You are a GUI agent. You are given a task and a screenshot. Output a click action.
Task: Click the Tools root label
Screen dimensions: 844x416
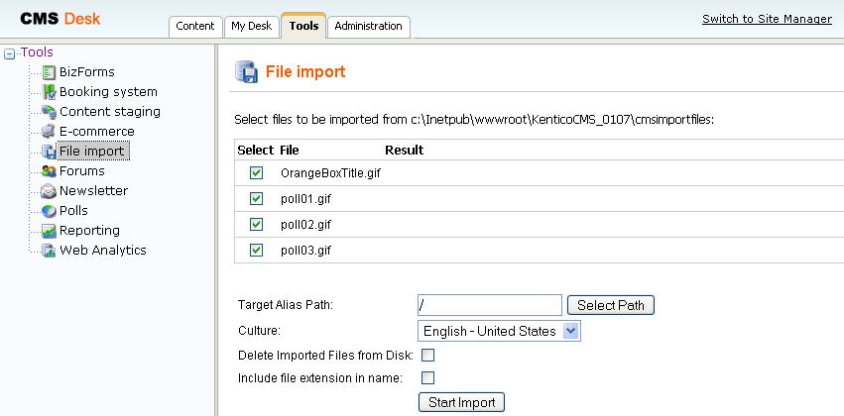coord(37,52)
